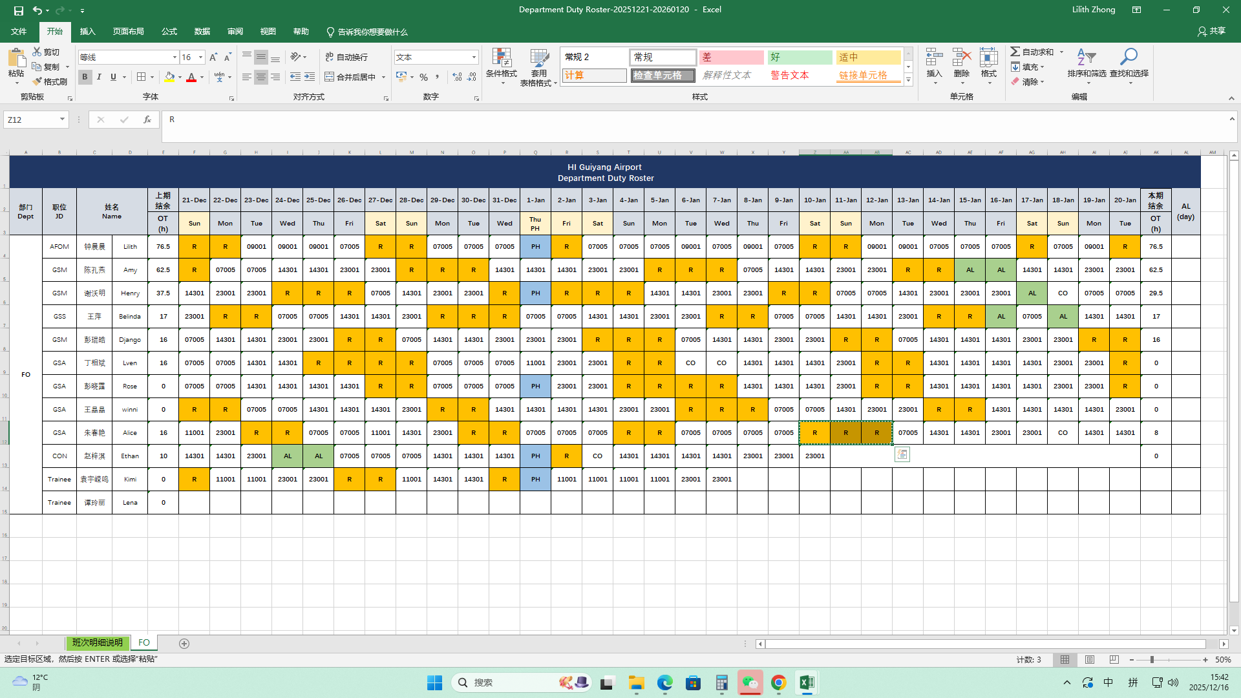Toggle Bold formatting button

click(x=85, y=77)
